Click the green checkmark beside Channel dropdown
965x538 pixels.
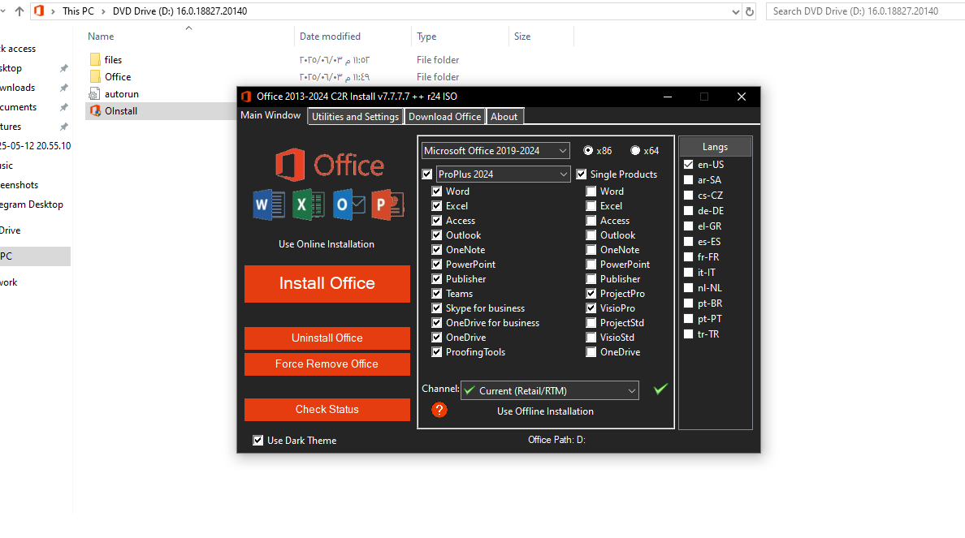point(660,390)
